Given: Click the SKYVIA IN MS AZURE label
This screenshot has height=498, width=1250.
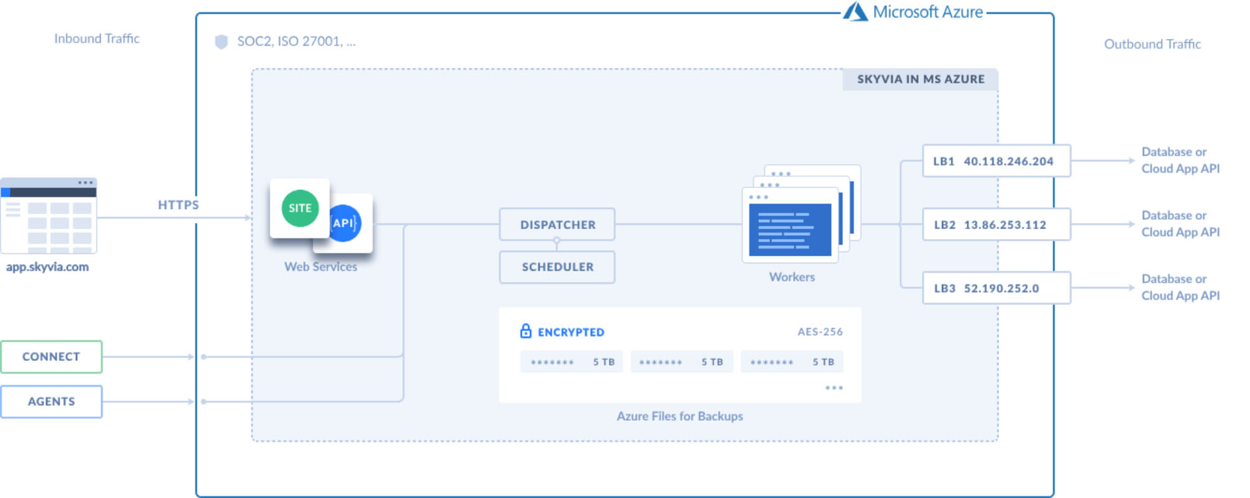Looking at the screenshot, I should click(x=921, y=79).
